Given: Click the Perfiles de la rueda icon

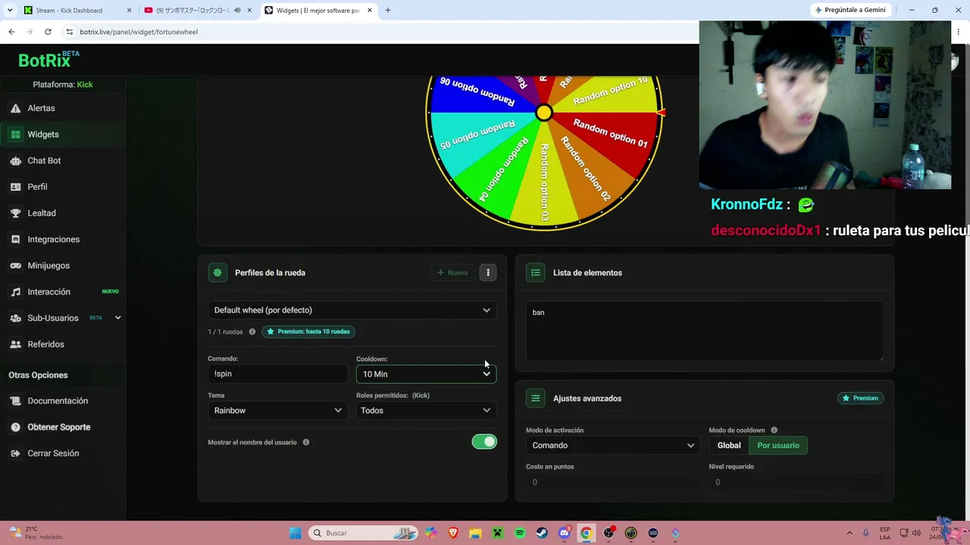Looking at the screenshot, I should coord(217,272).
